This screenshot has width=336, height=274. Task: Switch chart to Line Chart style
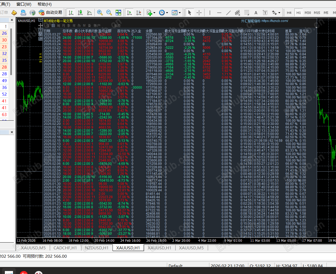(x=90, y=12)
